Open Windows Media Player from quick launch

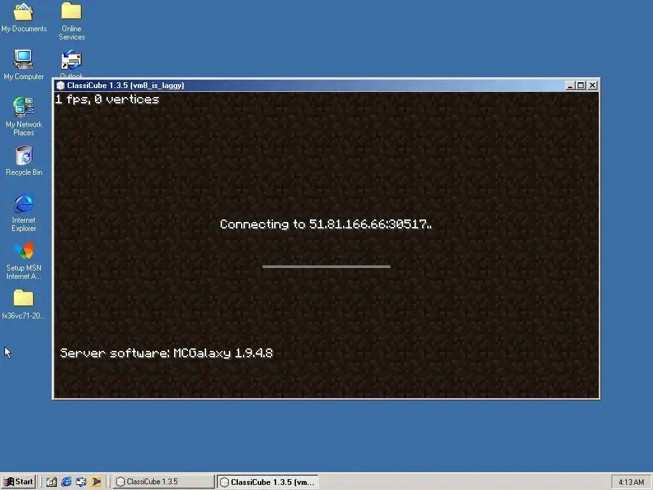[x=96, y=482]
